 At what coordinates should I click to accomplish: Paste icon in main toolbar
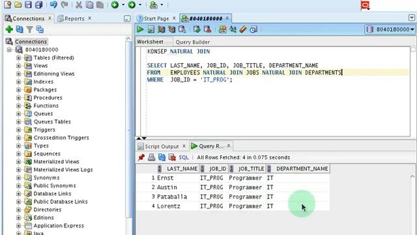coord(100,5)
